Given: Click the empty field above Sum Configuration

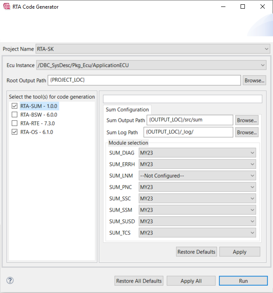Looking at the screenshot, I should pos(183,99).
